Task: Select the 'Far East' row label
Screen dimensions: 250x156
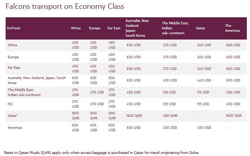Action: coord(14,67)
